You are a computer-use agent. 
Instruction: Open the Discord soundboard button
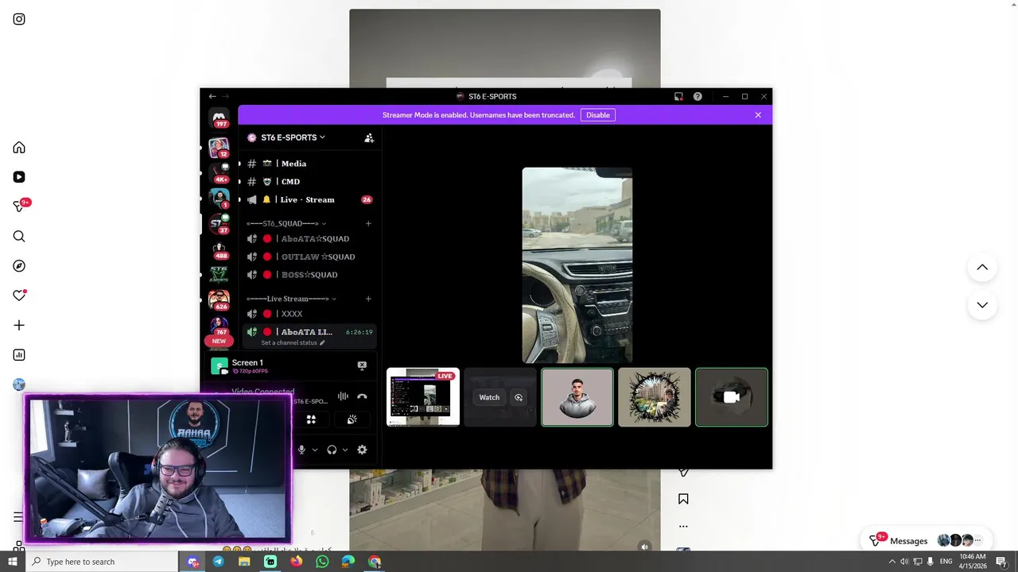coord(352,419)
